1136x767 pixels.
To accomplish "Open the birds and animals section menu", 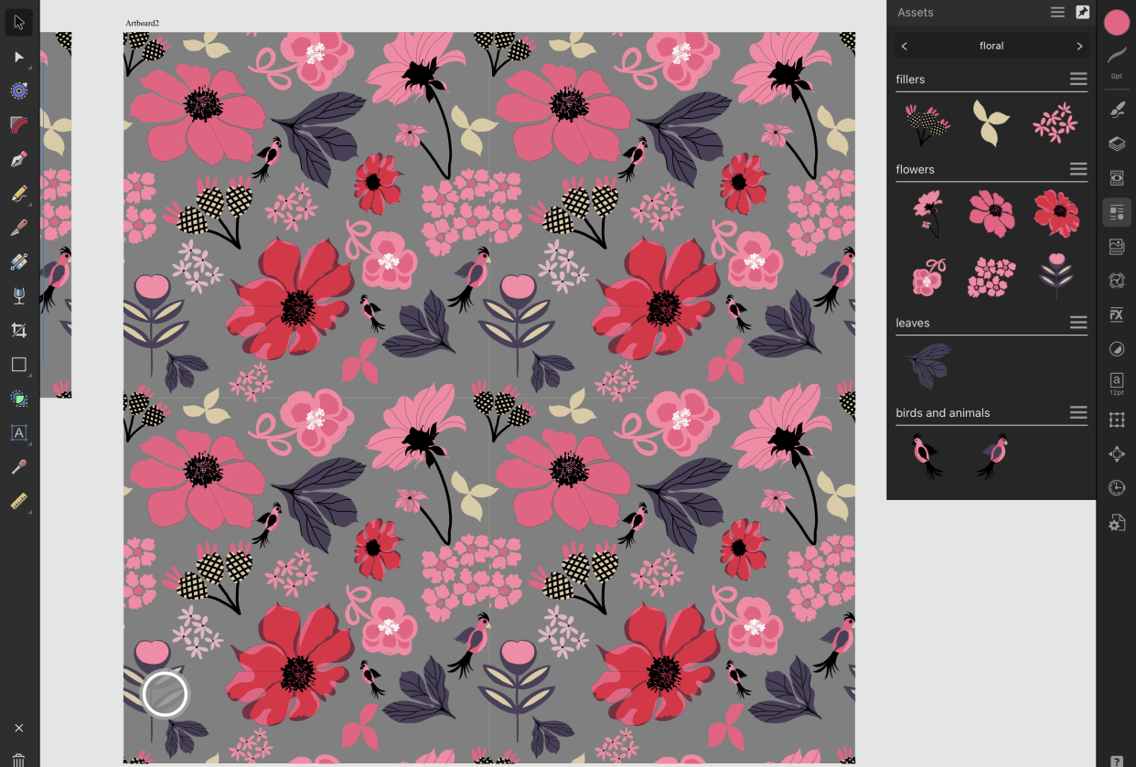I will click(1078, 412).
